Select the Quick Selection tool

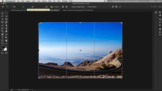[6, 16]
